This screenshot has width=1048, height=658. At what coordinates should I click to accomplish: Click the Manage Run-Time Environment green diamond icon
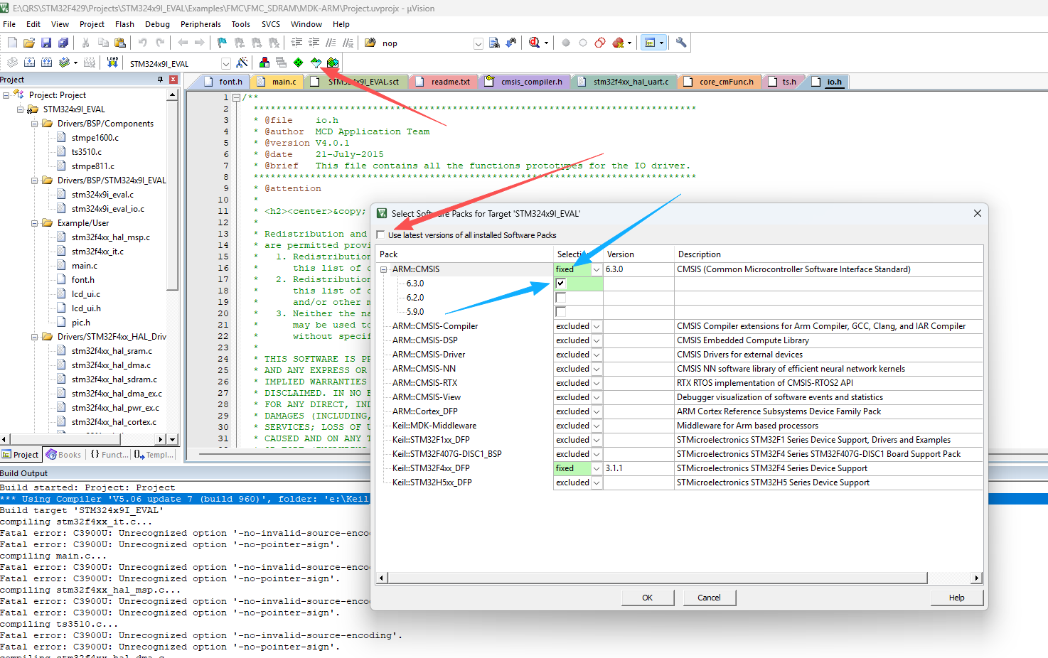point(299,63)
